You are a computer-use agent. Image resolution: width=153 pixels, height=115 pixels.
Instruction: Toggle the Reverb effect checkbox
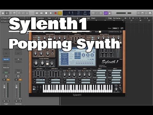point(60,62)
